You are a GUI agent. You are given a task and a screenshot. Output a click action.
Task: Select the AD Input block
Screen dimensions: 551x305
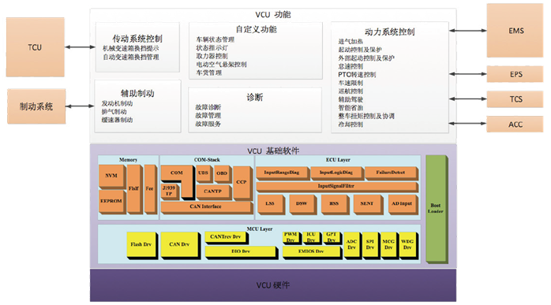(403, 204)
